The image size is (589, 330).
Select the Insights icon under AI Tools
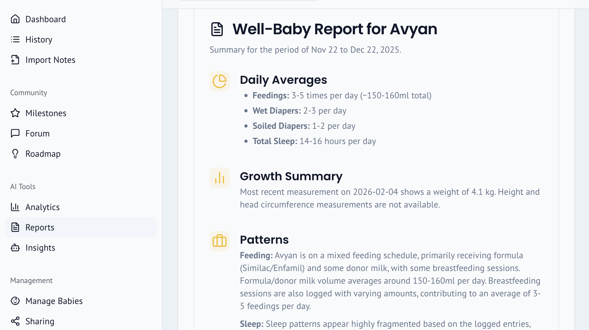pyautogui.click(x=15, y=247)
